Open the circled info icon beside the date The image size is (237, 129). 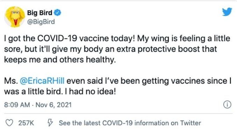pyautogui.click(x=227, y=105)
